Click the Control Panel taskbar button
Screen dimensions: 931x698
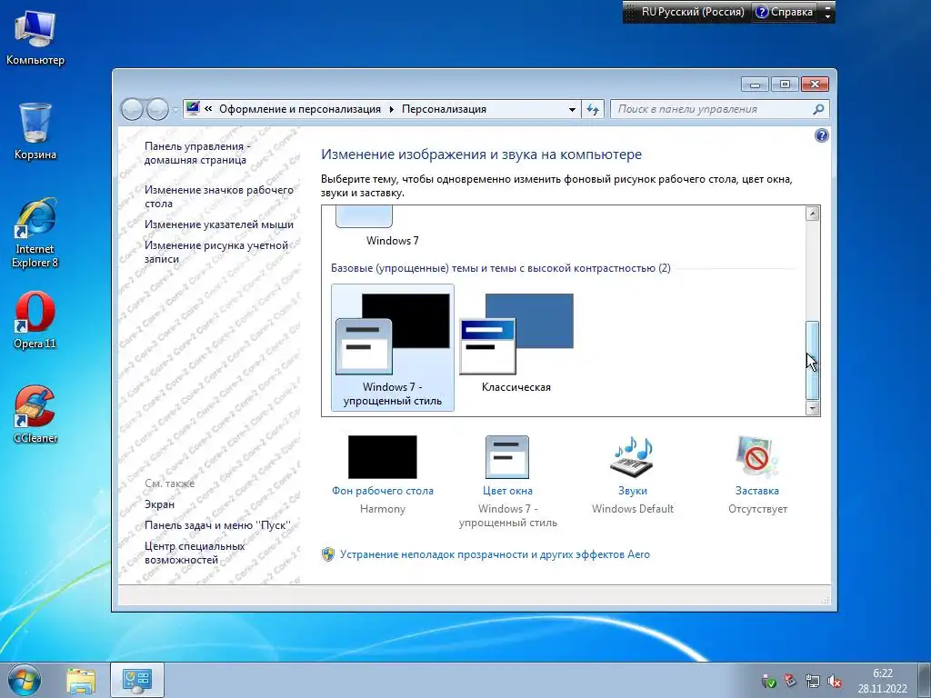click(137, 681)
